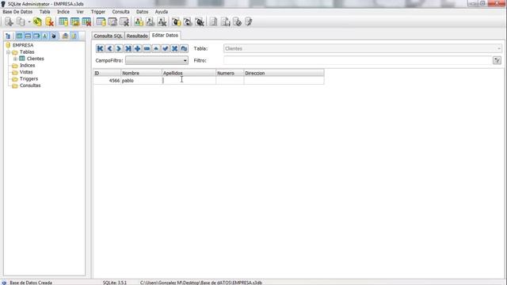507x285 pixels.
Task: Click the edit table toolbar icon
Action: (75, 21)
